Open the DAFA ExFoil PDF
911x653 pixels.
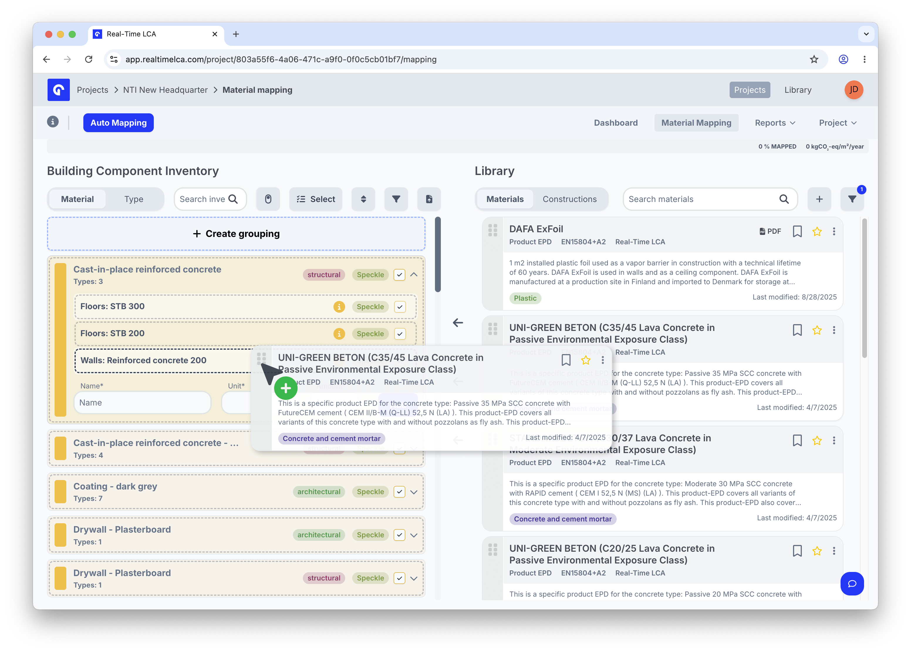pos(770,231)
